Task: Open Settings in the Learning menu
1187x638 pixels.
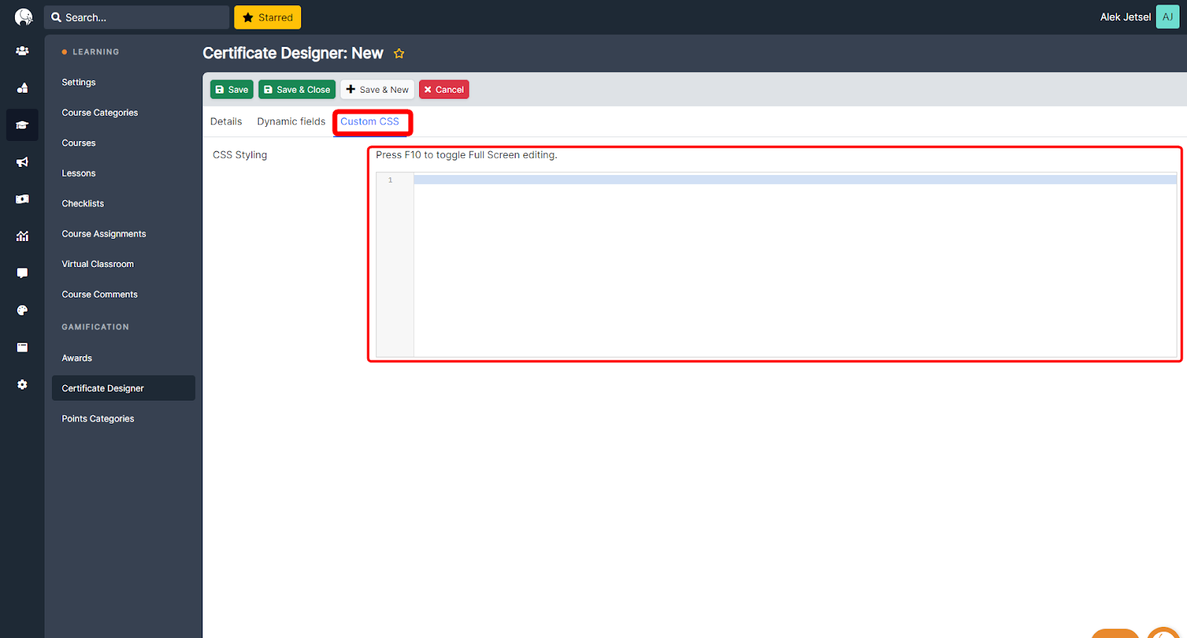Action: coord(79,82)
